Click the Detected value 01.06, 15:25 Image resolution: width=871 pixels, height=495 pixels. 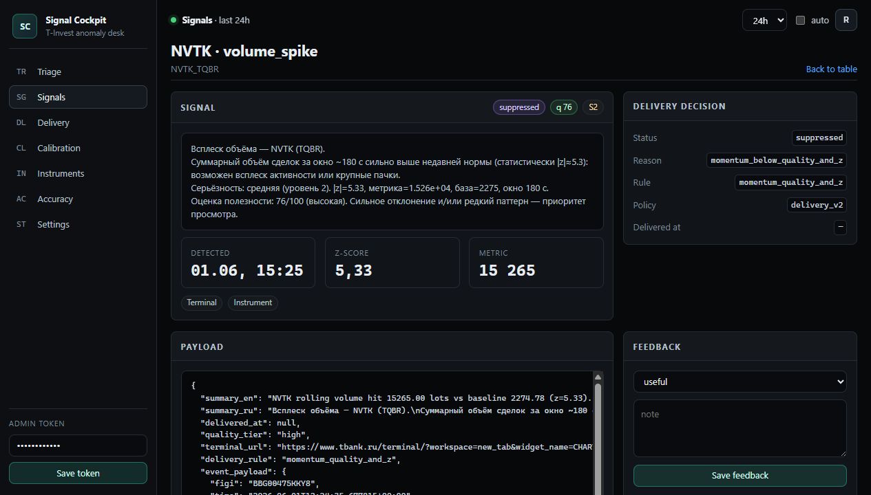pos(247,271)
